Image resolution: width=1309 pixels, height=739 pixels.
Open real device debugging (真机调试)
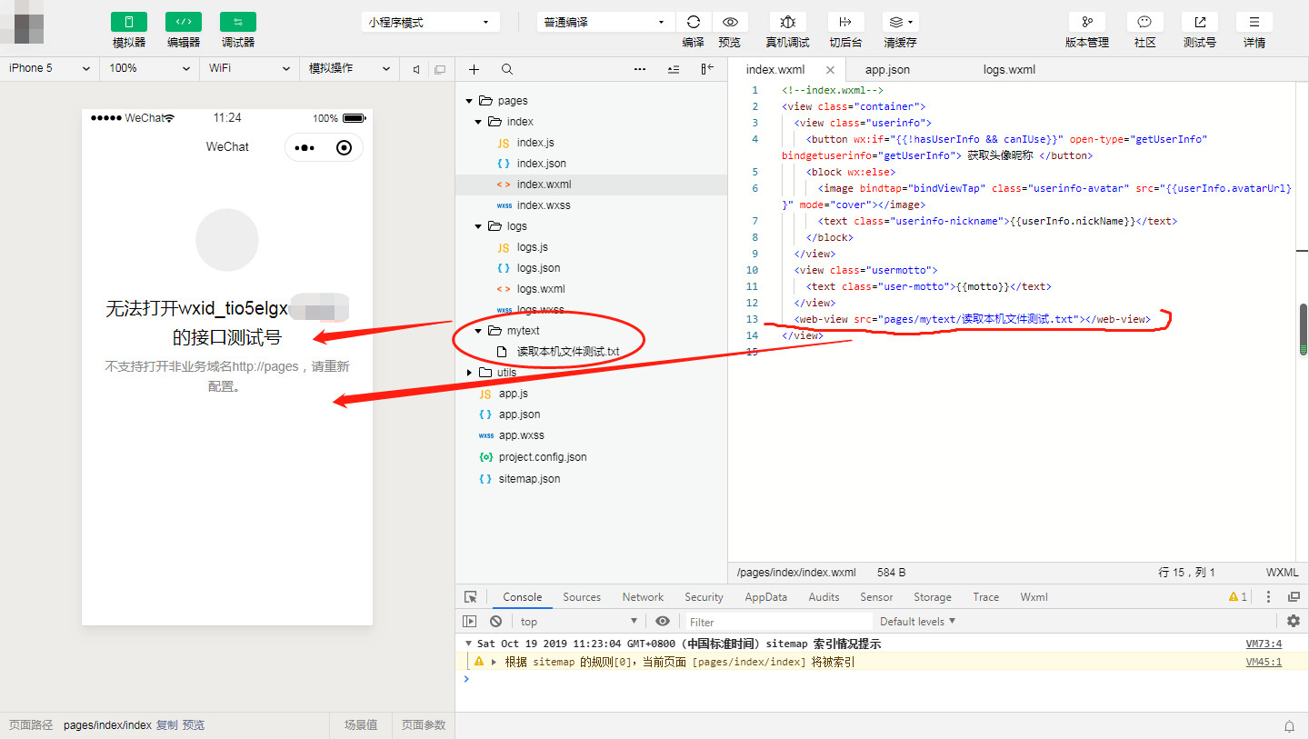coord(787,23)
